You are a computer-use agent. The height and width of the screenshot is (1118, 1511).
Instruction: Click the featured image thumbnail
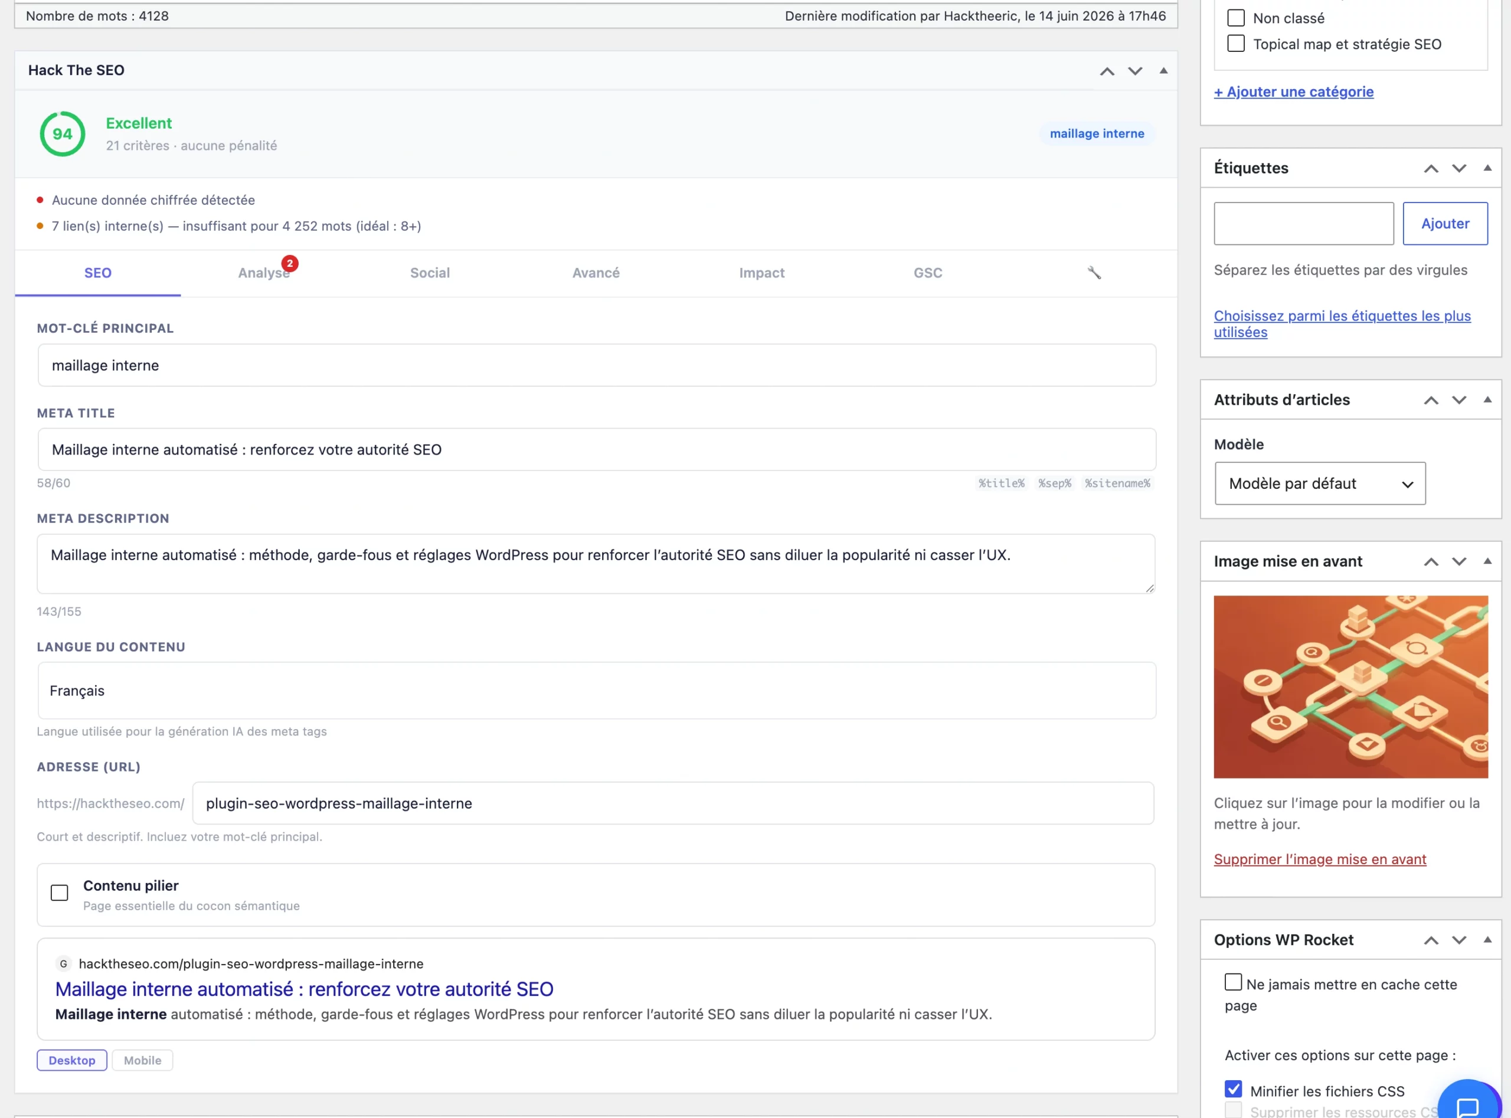click(x=1351, y=687)
